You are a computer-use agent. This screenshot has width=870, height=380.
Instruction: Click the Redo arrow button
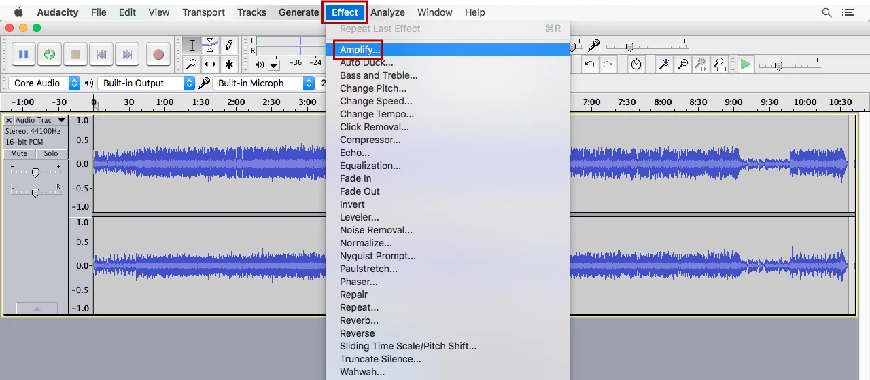click(608, 64)
